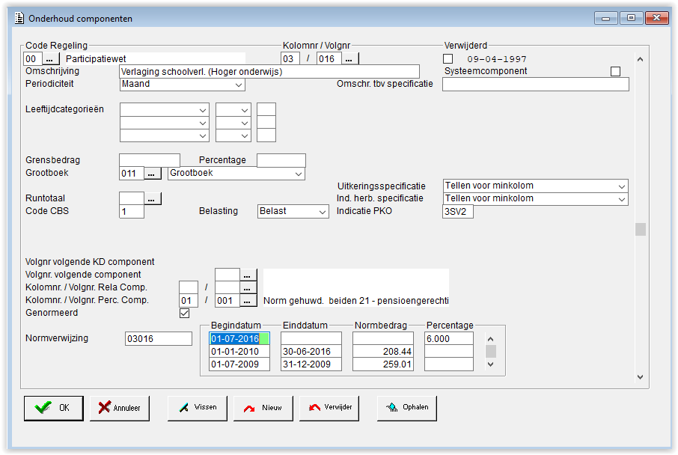Open the Rela Comp. lookup ellipsis button
678x455 pixels.
pyautogui.click(x=248, y=287)
